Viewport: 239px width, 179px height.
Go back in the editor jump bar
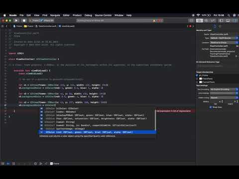click(x=6, y=26)
